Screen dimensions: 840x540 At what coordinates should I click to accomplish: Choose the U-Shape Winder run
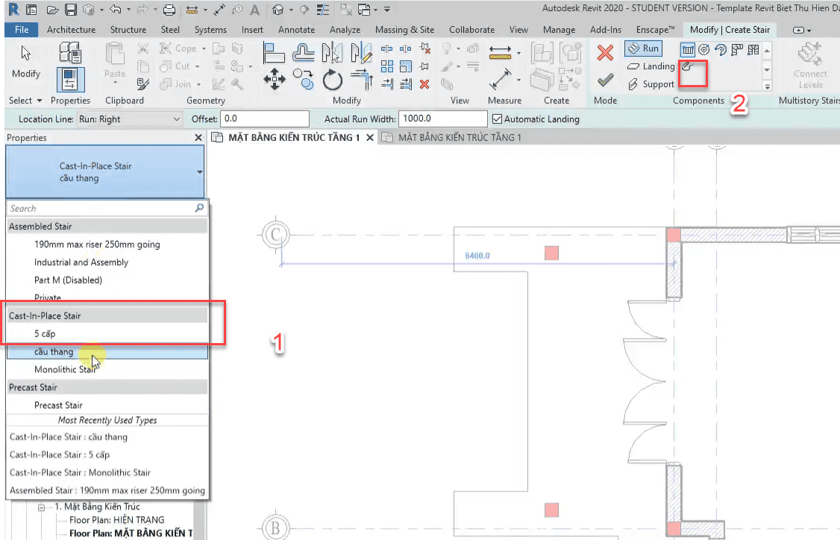point(753,50)
